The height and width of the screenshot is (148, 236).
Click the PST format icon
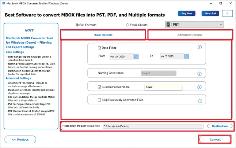pyautogui.click(x=169, y=25)
